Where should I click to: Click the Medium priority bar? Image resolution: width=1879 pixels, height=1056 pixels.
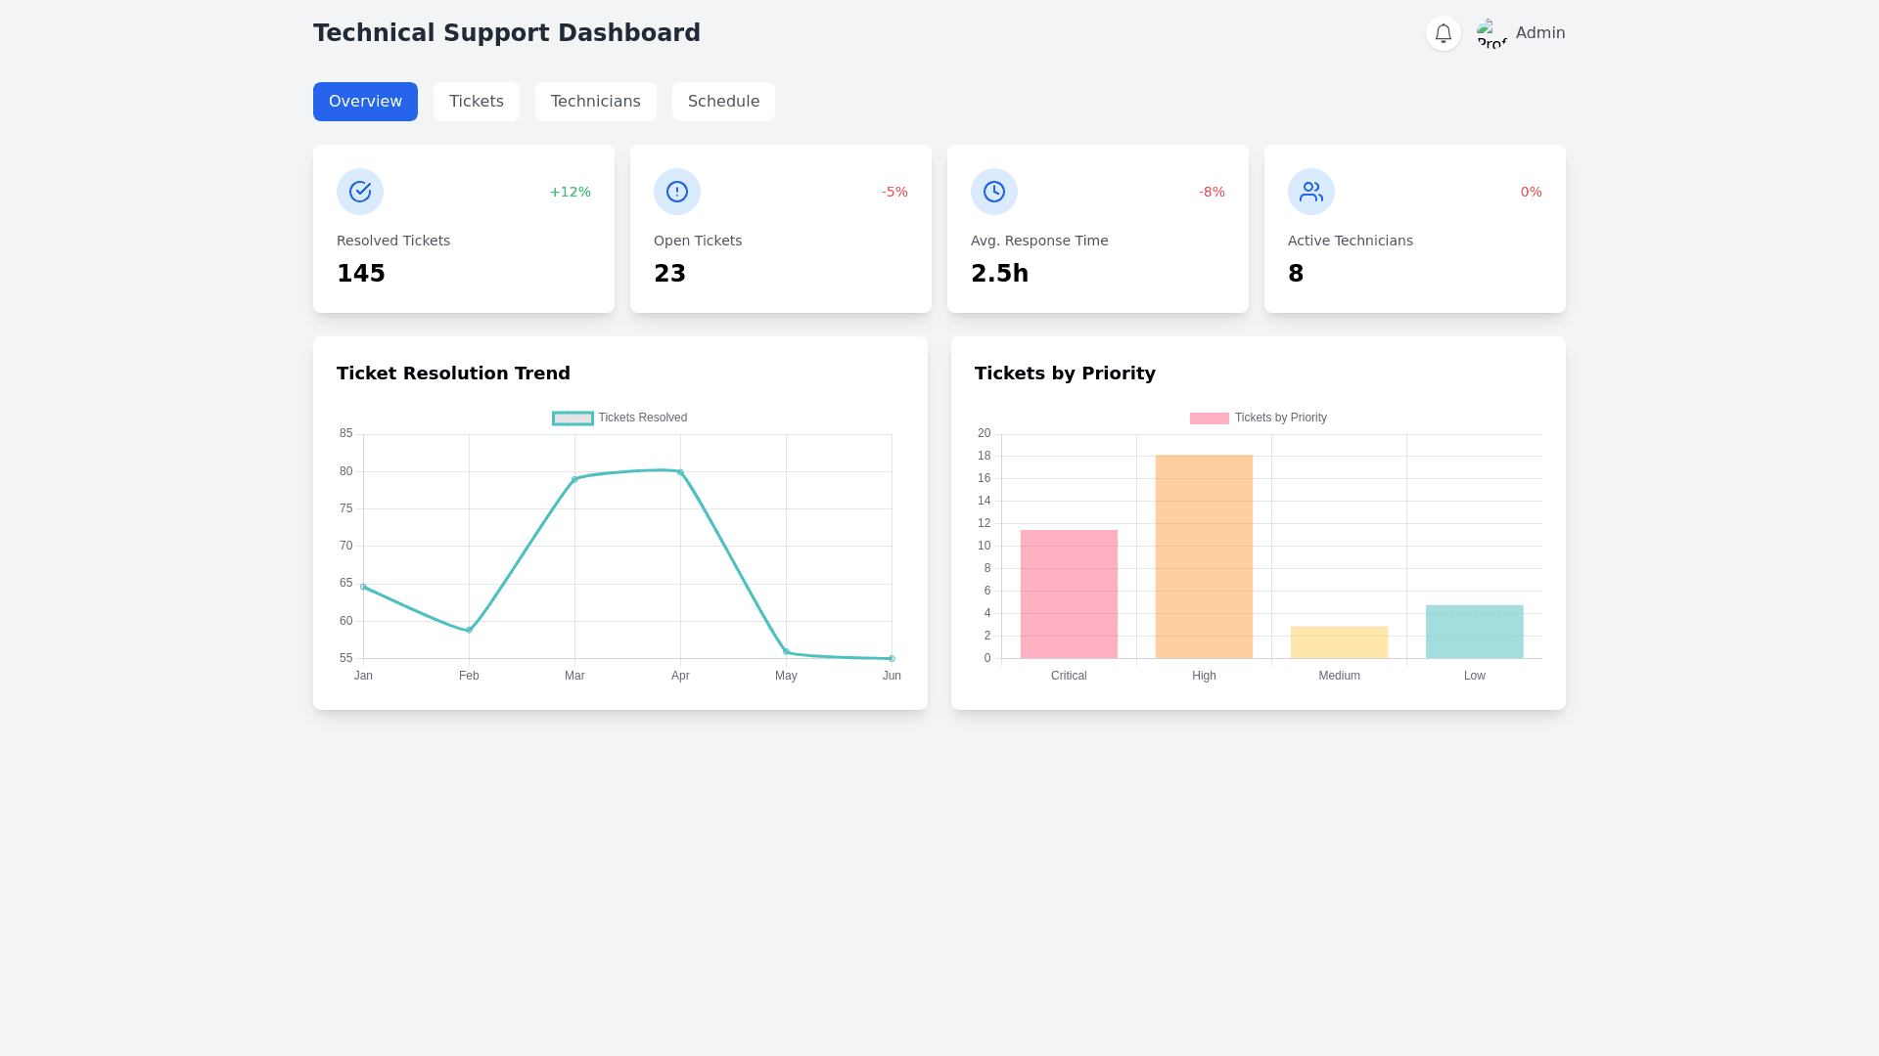[x=1339, y=642]
